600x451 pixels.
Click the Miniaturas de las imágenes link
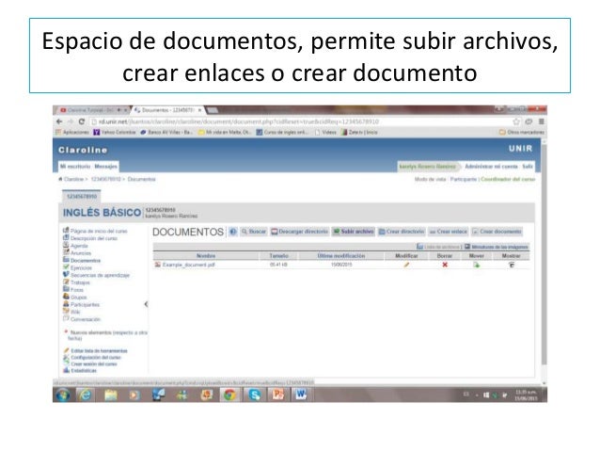coord(497,247)
